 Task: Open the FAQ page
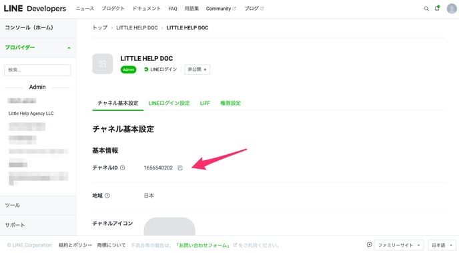coord(173,9)
